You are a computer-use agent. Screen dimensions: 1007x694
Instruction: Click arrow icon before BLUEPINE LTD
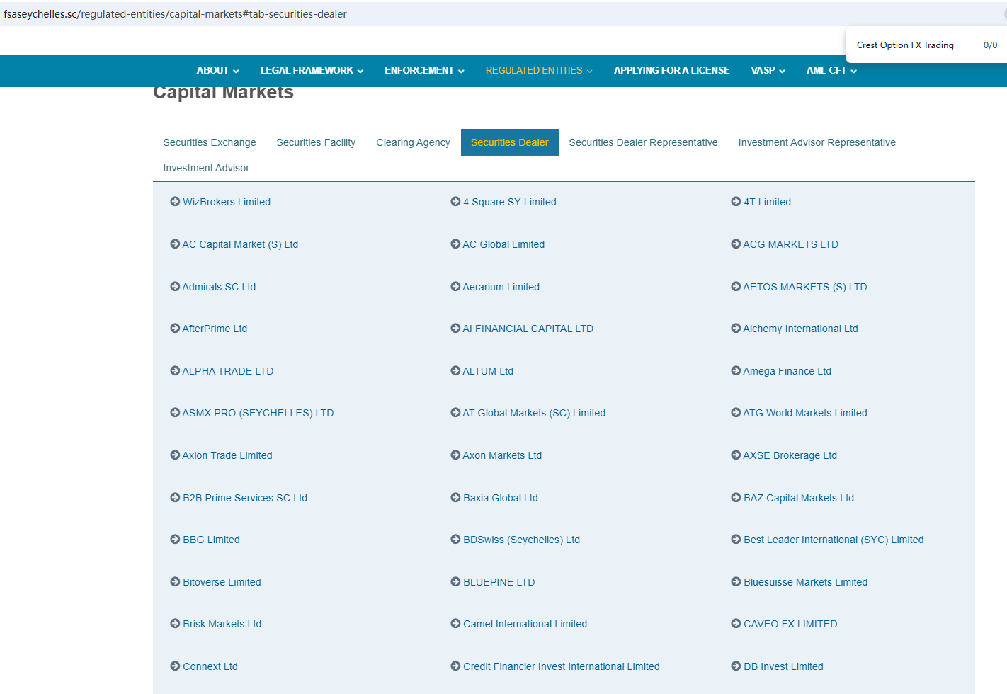(x=455, y=582)
